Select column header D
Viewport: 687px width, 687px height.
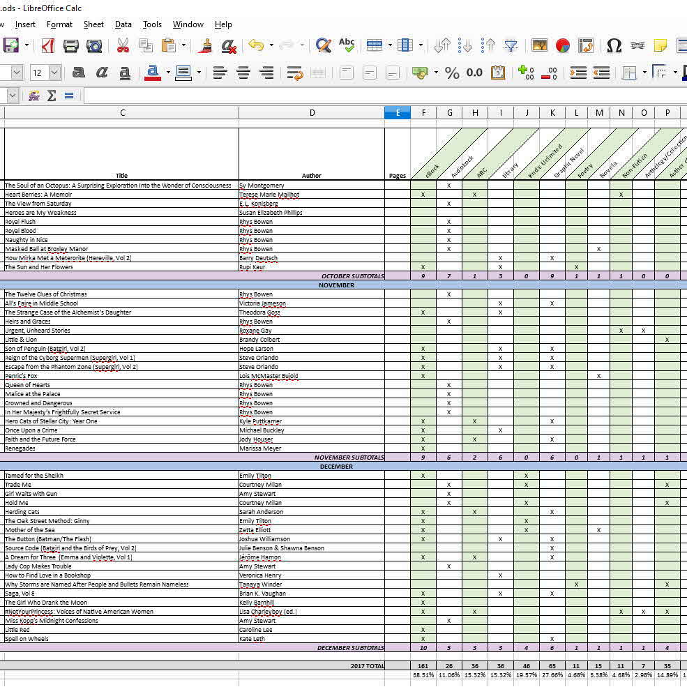312,113
